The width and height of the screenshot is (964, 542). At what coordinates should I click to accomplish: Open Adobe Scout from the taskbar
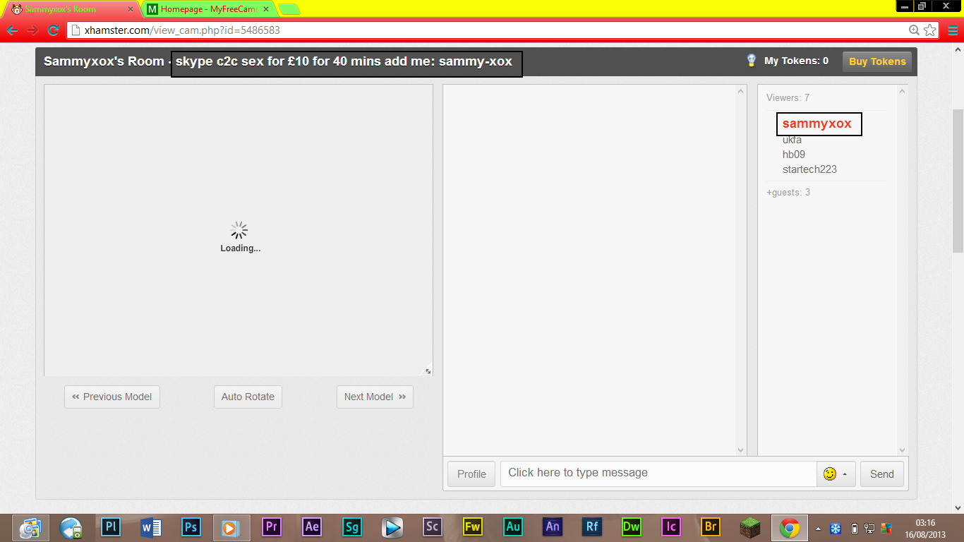432,526
